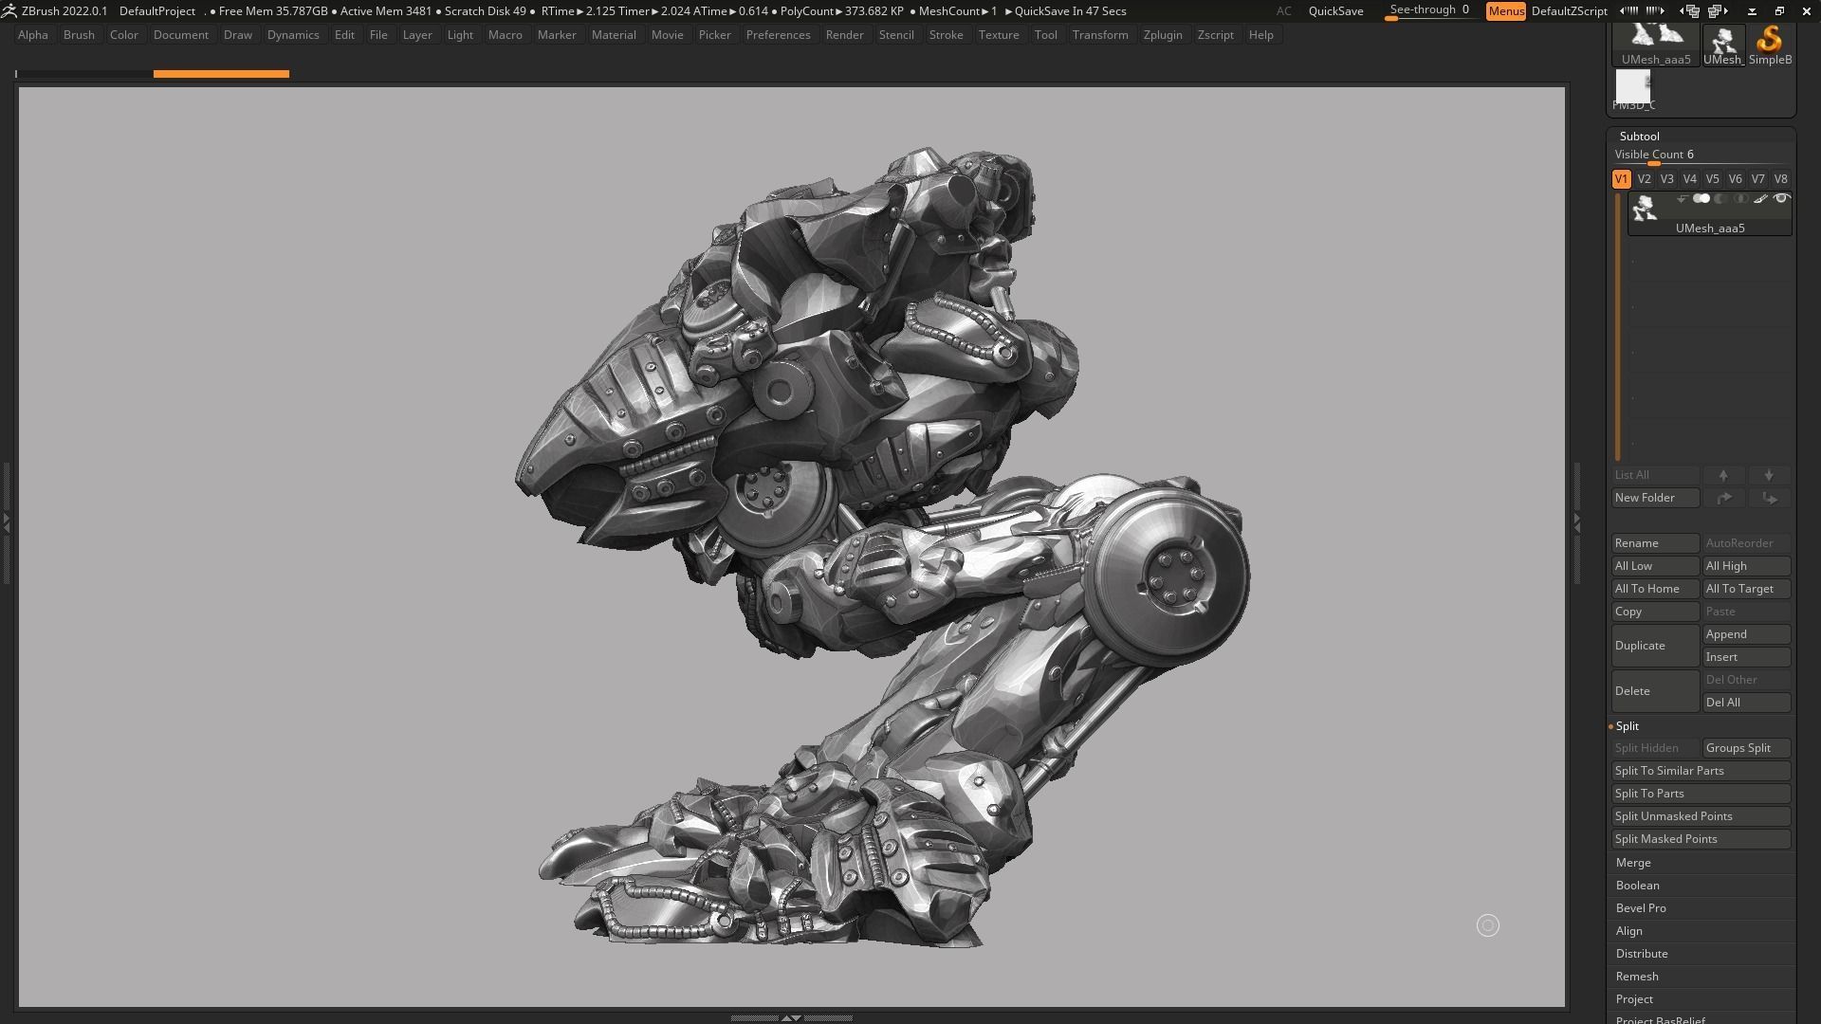
Task: Adjust the See-through slider
Action: [x=1429, y=11]
